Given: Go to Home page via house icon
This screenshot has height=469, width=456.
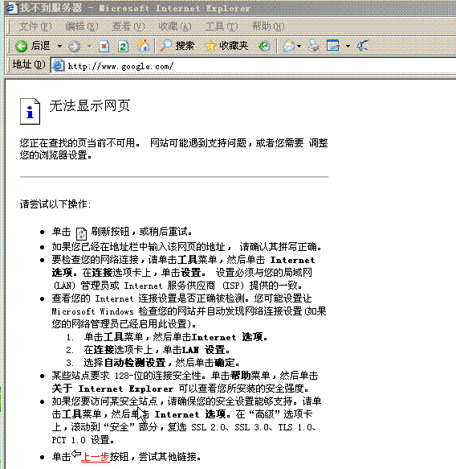Looking at the screenshot, I should click(143, 46).
